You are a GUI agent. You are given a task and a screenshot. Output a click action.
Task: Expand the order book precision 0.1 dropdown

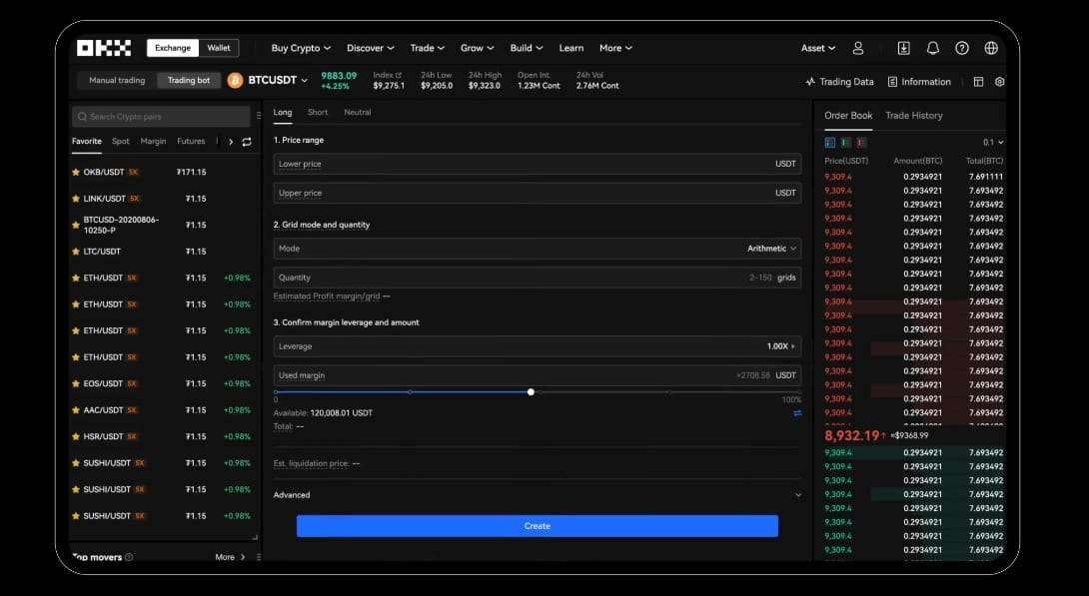coord(989,141)
